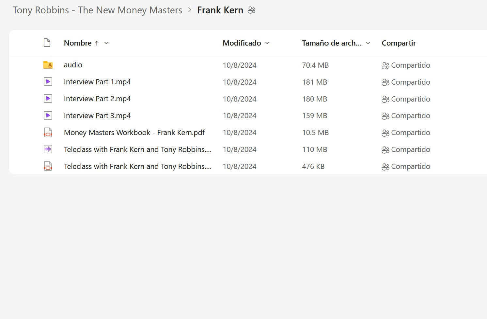This screenshot has height=319, width=487.
Task: Click the shared people icon beside Frank Kern
Action: tap(251, 10)
